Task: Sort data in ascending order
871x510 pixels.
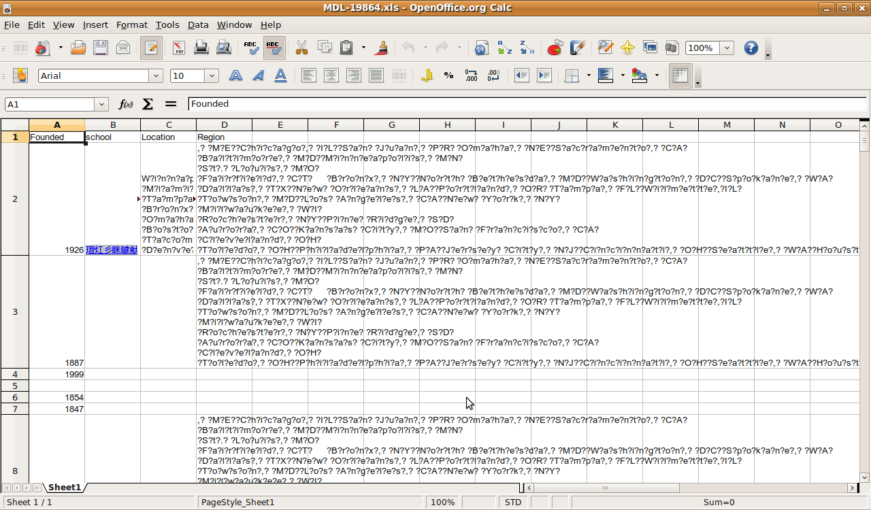Action: click(x=504, y=48)
